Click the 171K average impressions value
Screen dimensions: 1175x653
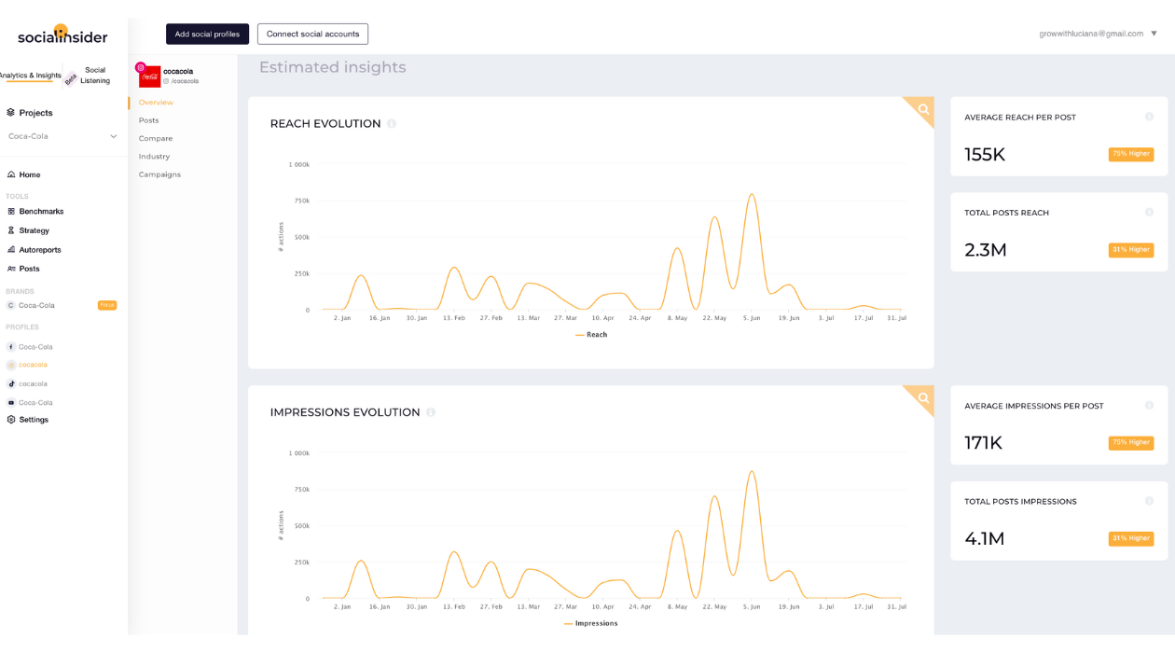pyautogui.click(x=983, y=443)
